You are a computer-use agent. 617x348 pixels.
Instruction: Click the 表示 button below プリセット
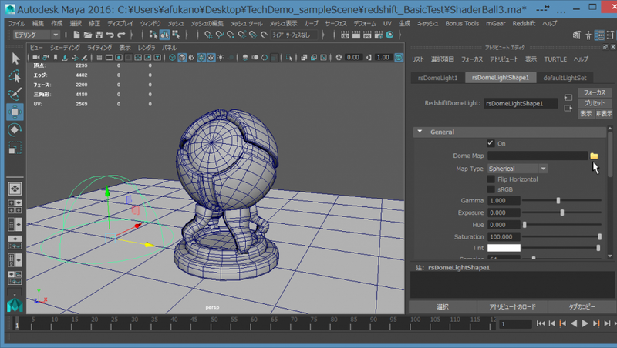pos(585,113)
